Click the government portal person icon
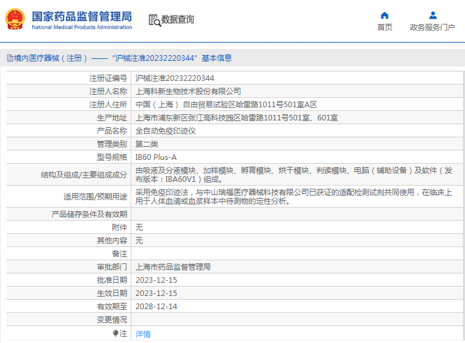 click(433, 16)
